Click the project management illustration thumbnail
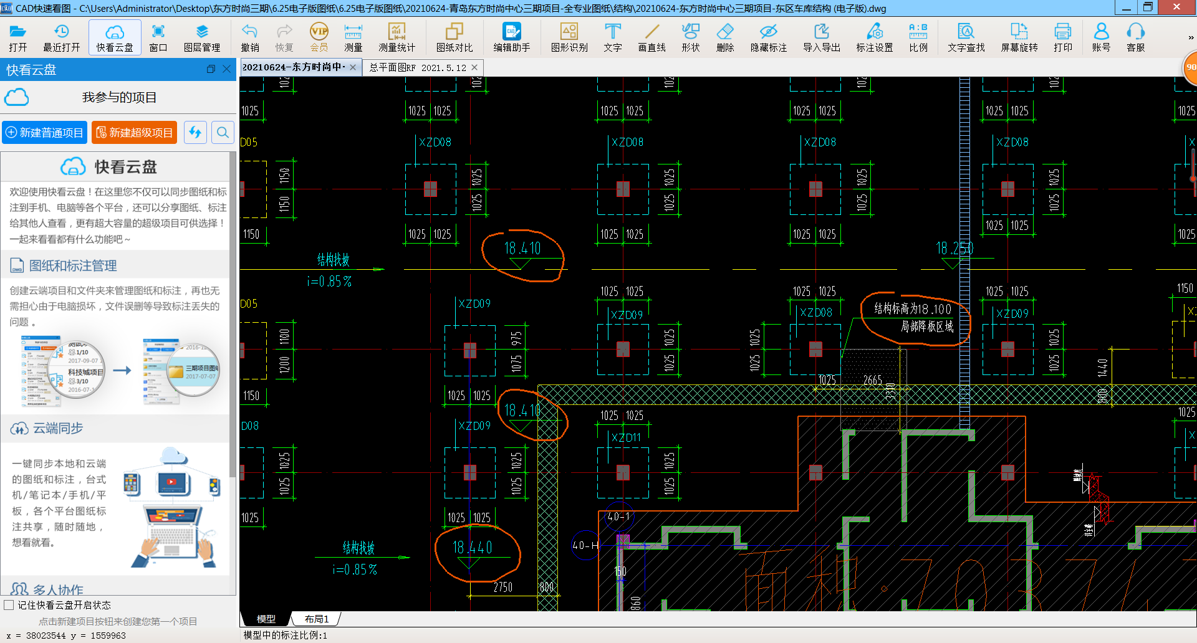The width and height of the screenshot is (1197, 643). click(x=120, y=371)
